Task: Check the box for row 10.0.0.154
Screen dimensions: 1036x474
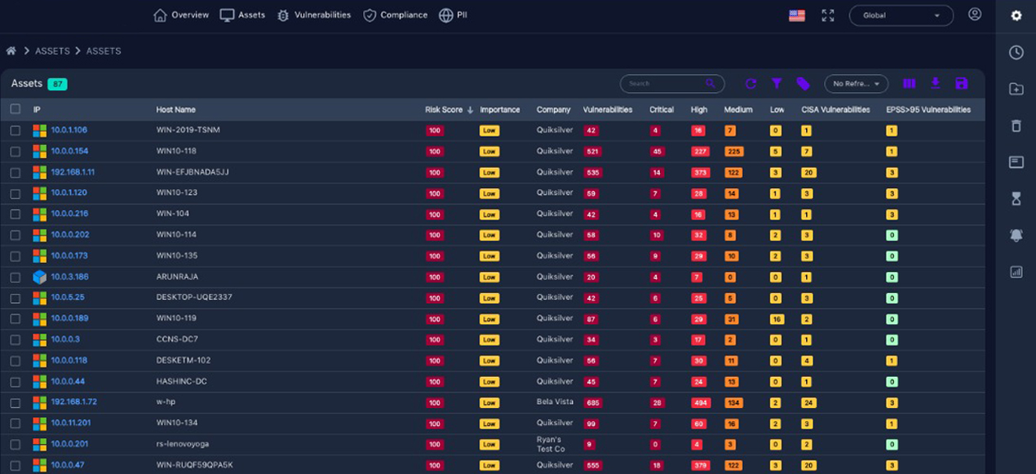Action: [15, 151]
